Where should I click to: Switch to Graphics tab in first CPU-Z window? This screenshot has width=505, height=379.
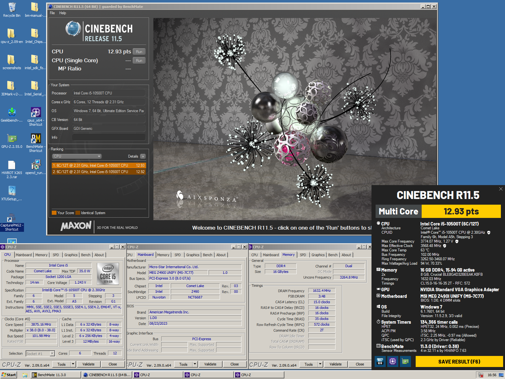(71, 255)
